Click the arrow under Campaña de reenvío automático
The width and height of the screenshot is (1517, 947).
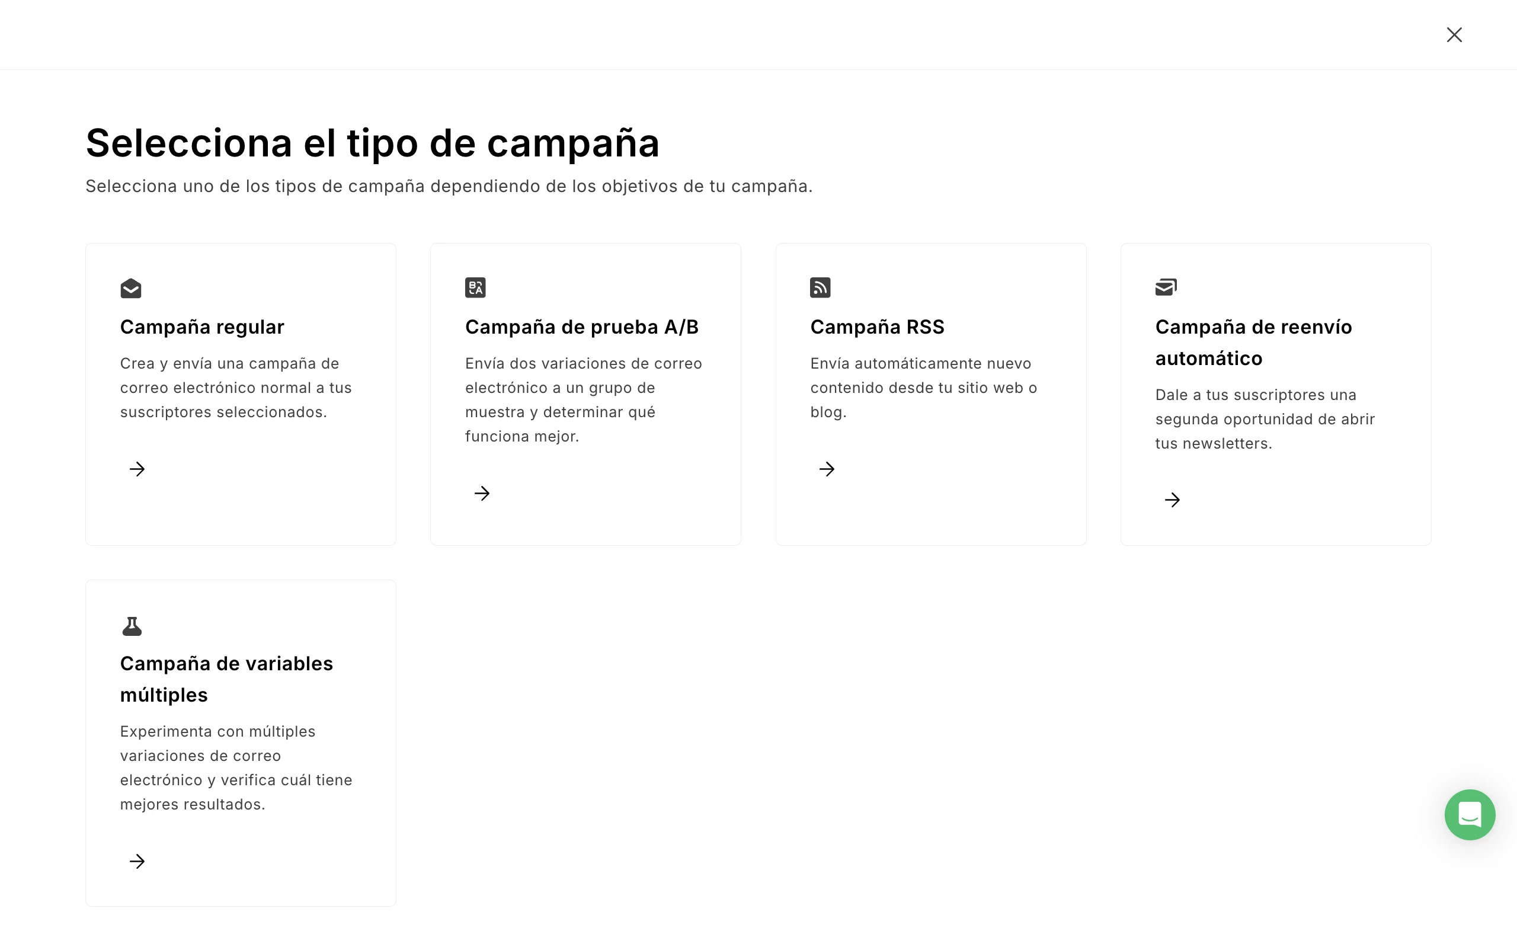coord(1172,500)
